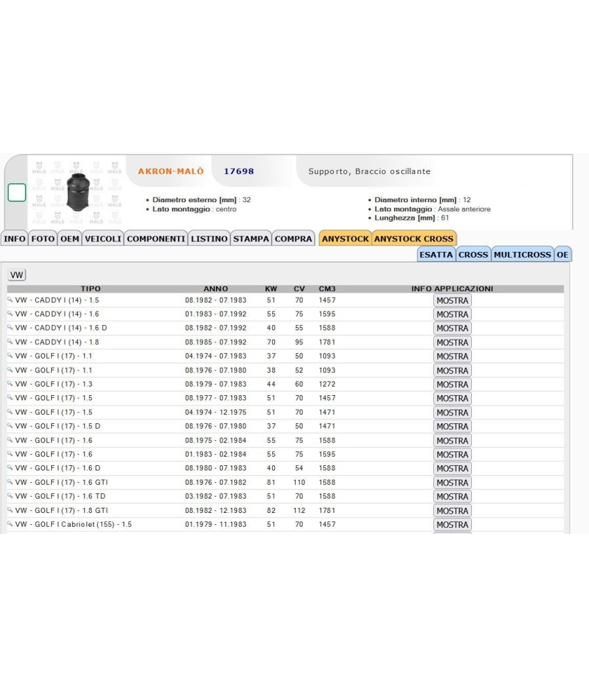Image resolution: width=589 pixels, height=687 pixels.
Task: Click the INFO APPLICAZIONI column header
Action: 452,289
